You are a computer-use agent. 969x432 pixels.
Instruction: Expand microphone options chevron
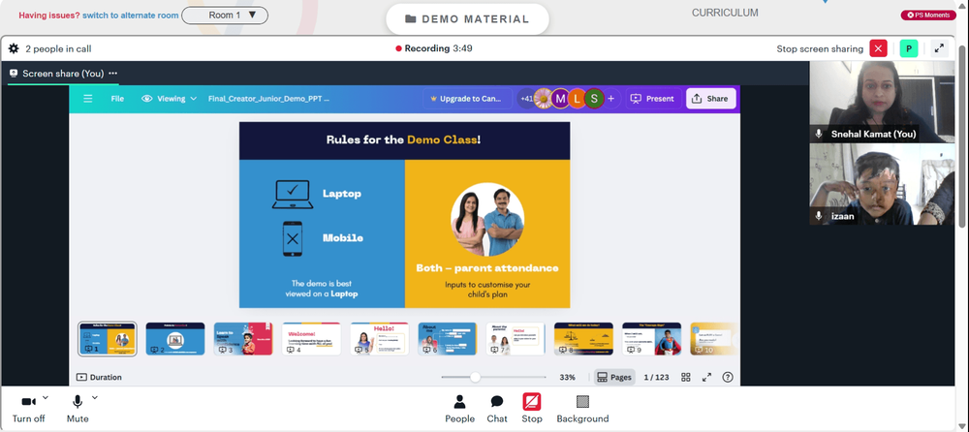pos(94,397)
